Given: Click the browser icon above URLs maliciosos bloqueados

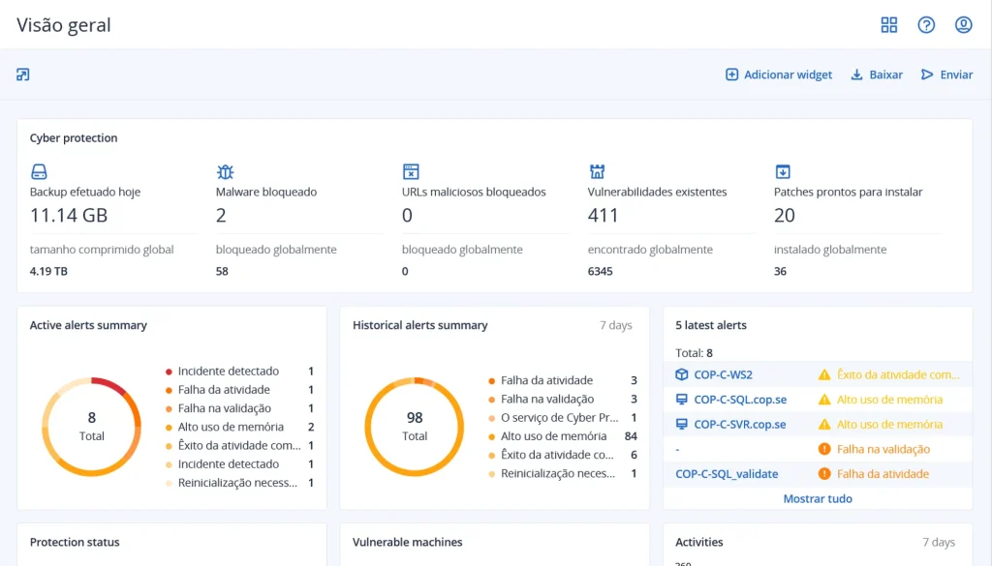Looking at the screenshot, I should pos(411,172).
